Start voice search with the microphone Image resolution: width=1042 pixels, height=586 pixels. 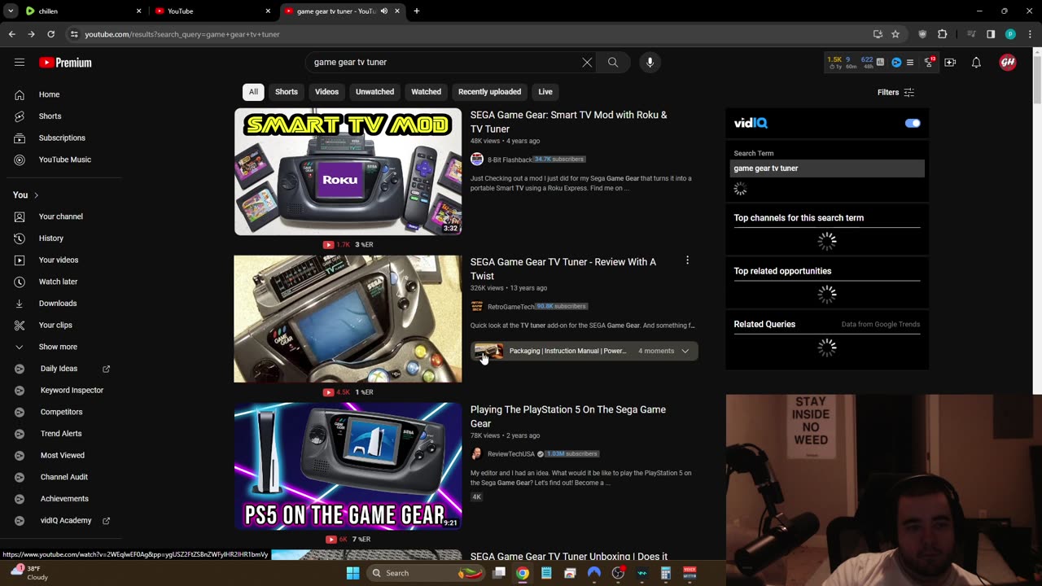tap(650, 62)
